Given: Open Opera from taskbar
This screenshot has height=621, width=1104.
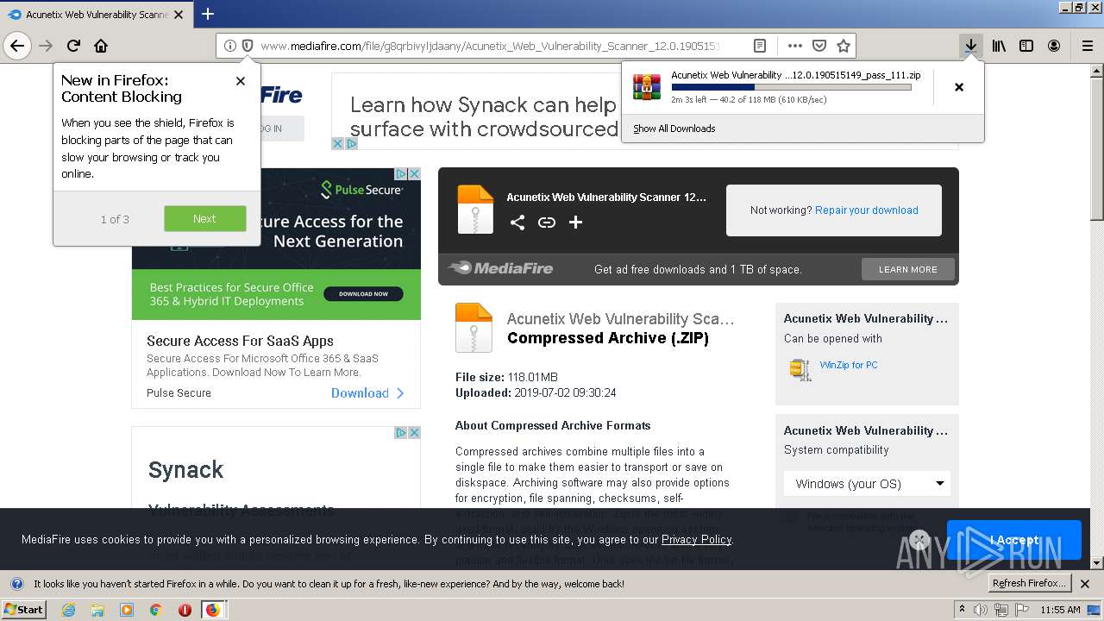Looking at the screenshot, I should point(185,610).
